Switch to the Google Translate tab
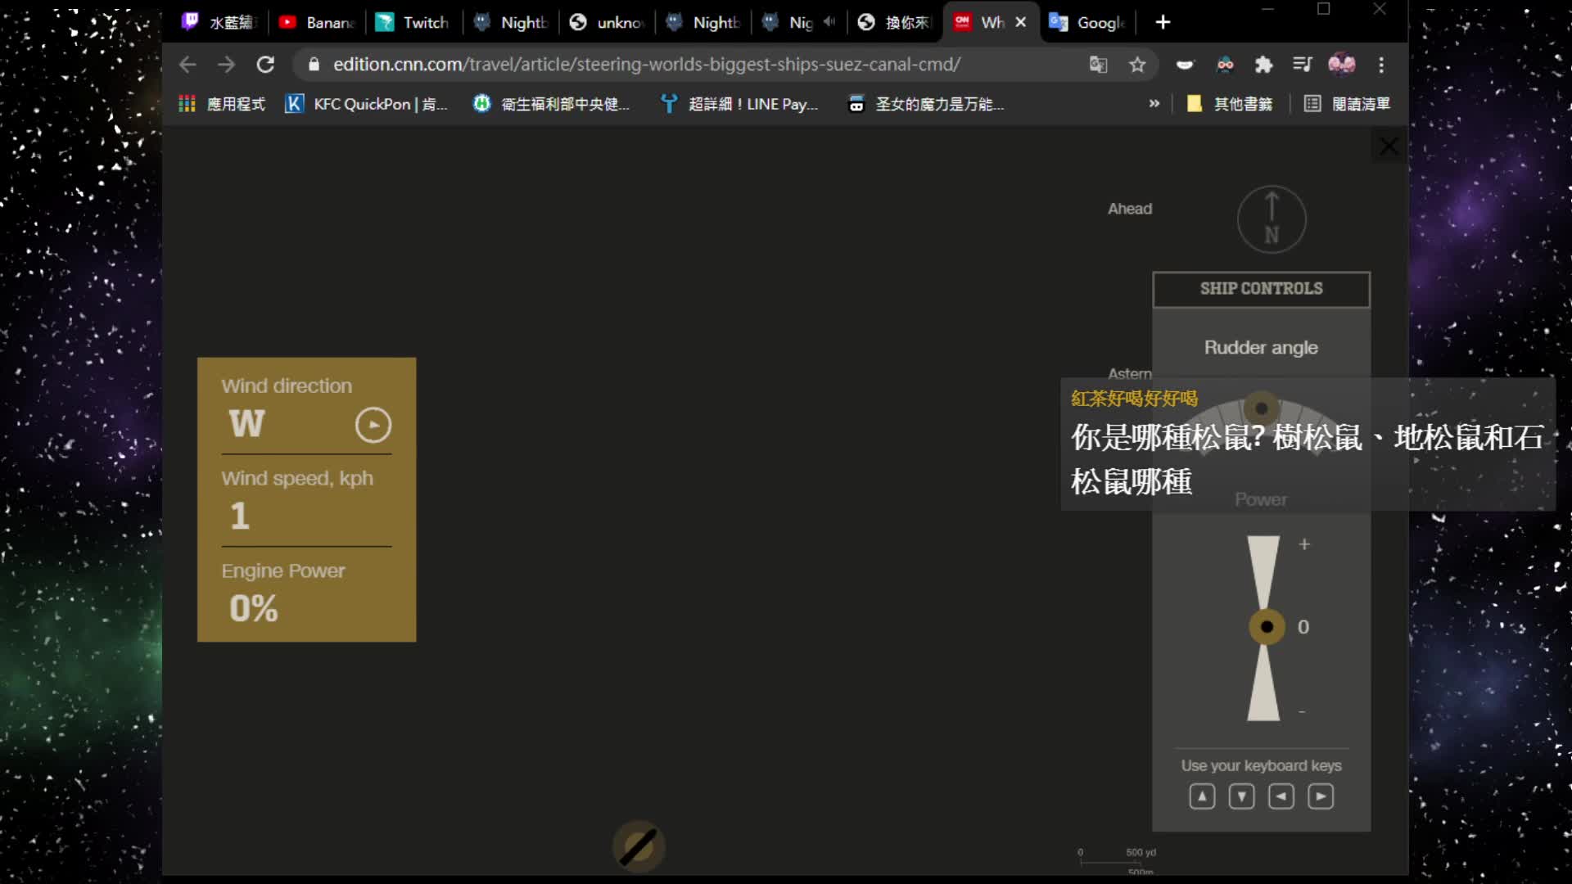The image size is (1572, 884). point(1088,22)
